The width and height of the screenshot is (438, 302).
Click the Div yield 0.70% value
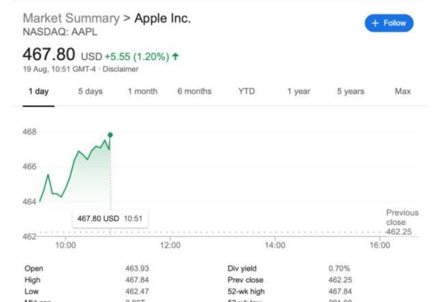point(339,269)
